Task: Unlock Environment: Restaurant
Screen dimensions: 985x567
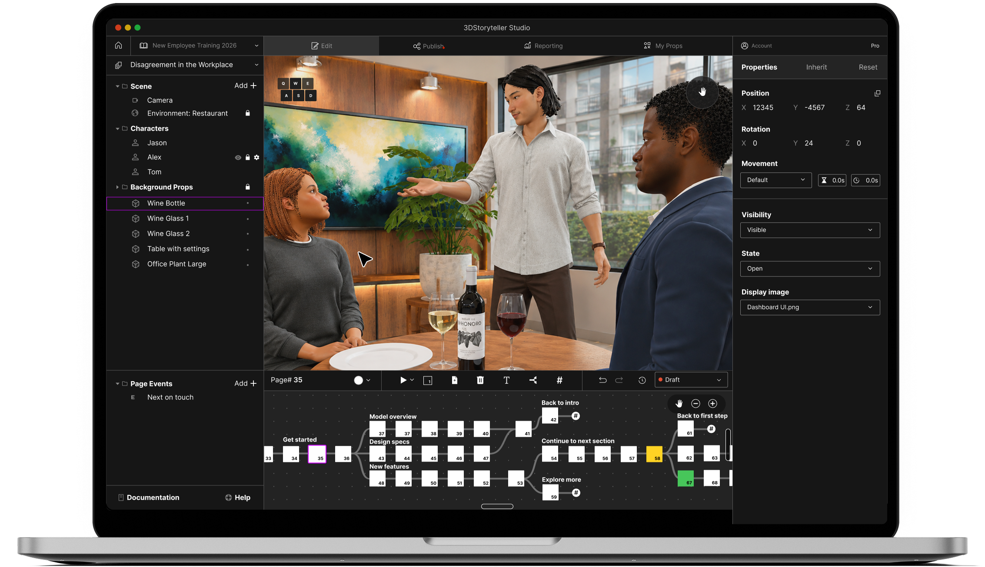Action: [x=247, y=113]
